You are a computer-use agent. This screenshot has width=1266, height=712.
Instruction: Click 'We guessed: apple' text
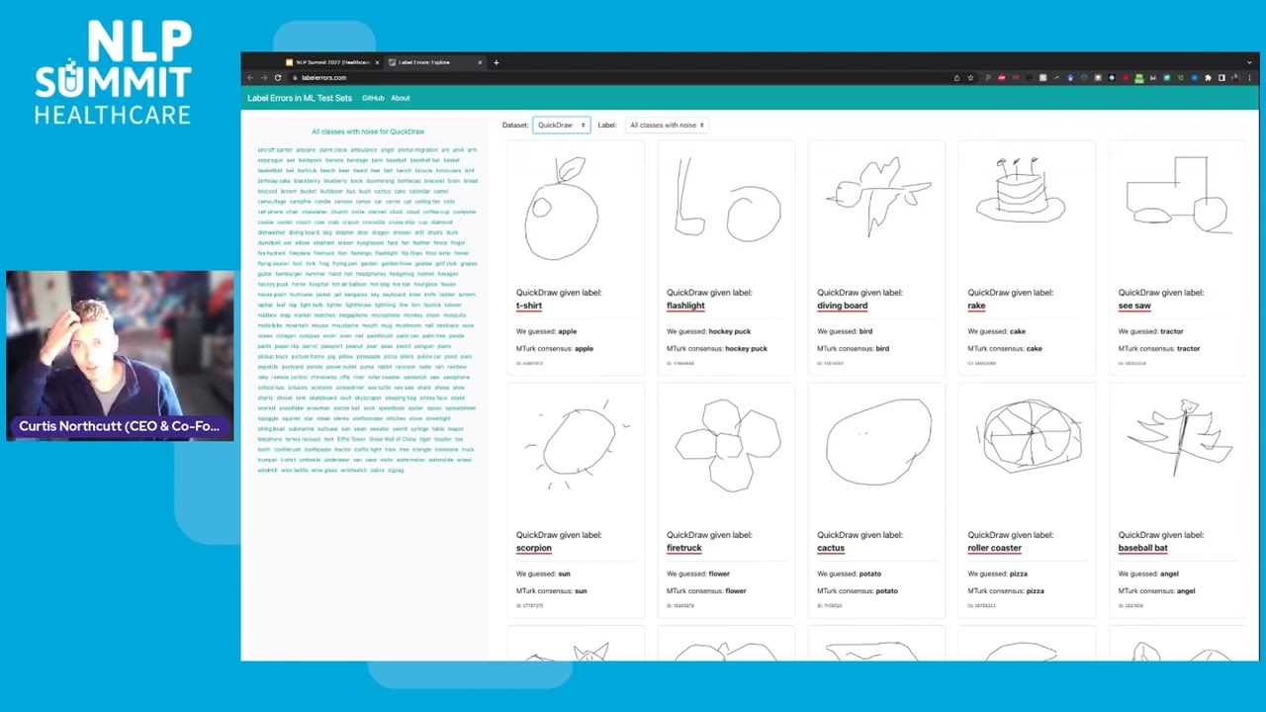(546, 331)
